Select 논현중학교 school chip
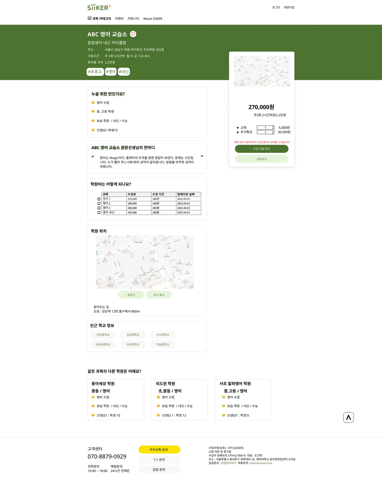Image resolution: width=382 pixels, height=483 pixels. click(x=103, y=335)
